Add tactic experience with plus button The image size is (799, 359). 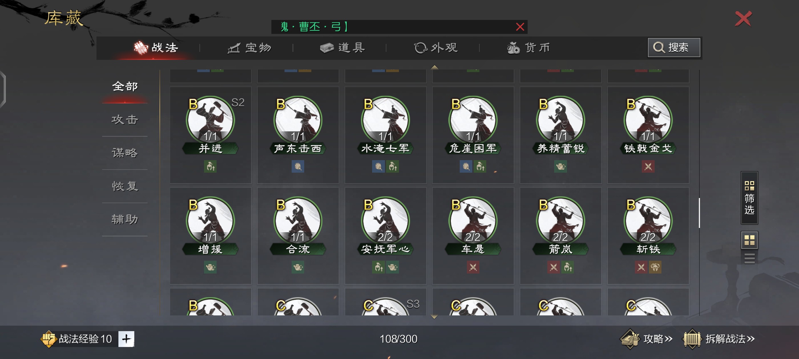point(126,339)
